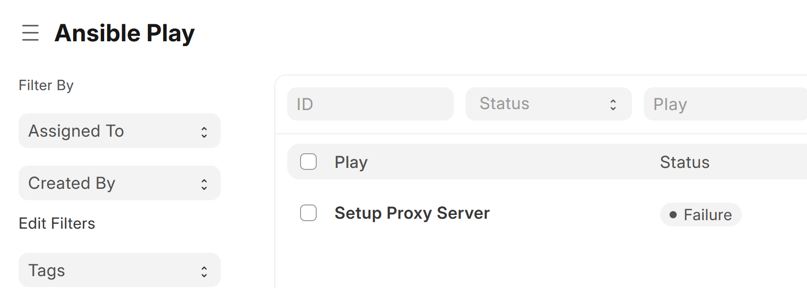This screenshot has height=288, width=807.
Task: Click the Status column header
Action: pyautogui.click(x=685, y=162)
